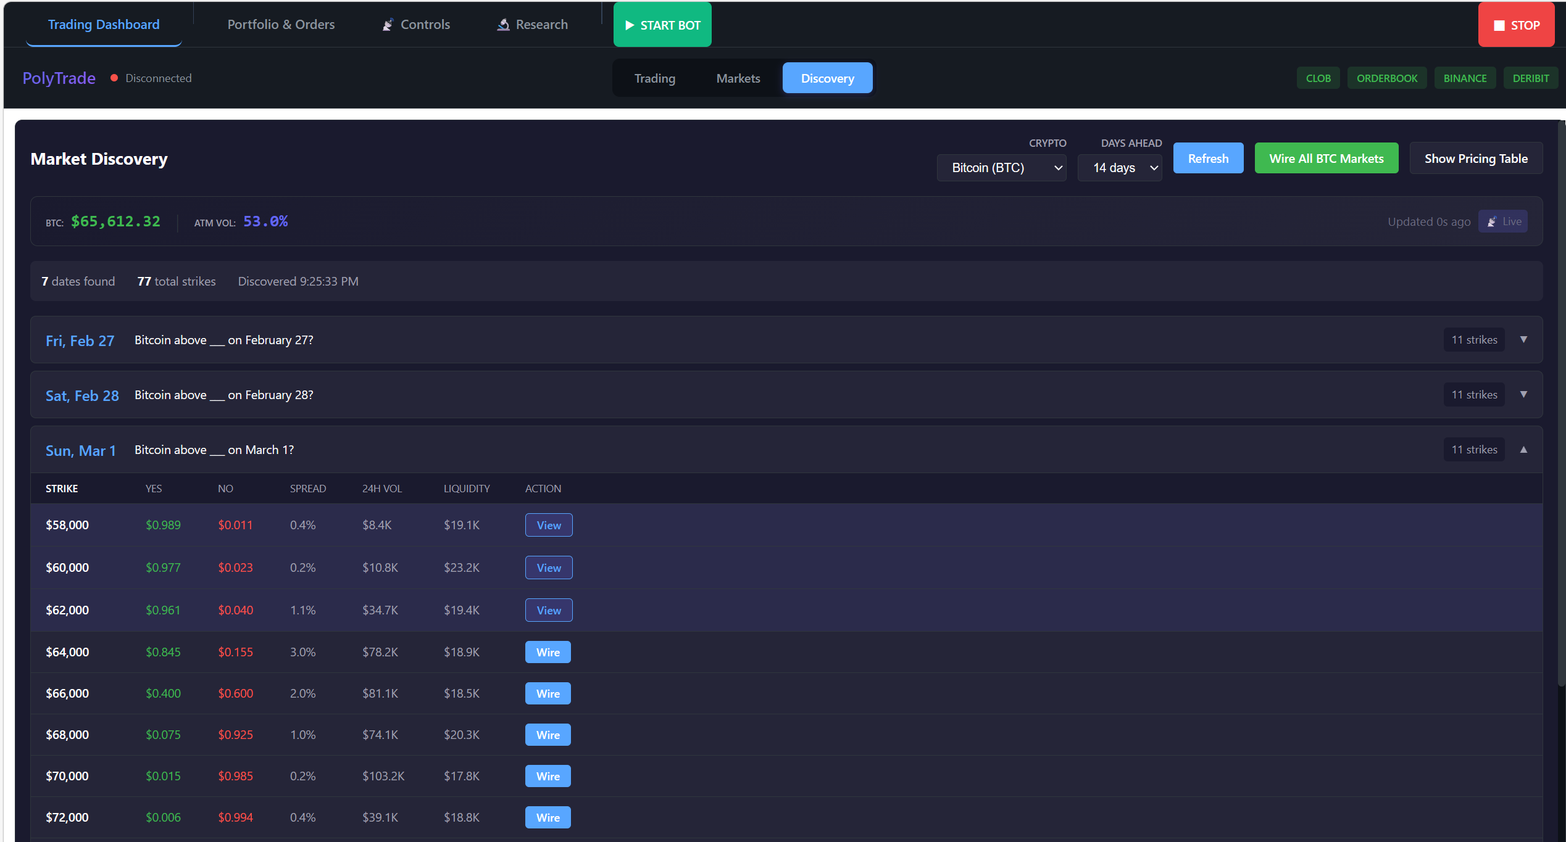Image resolution: width=1566 pixels, height=842 pixels.
Task: Wire the $64,000 strike market
Action: tap(548, 652)
